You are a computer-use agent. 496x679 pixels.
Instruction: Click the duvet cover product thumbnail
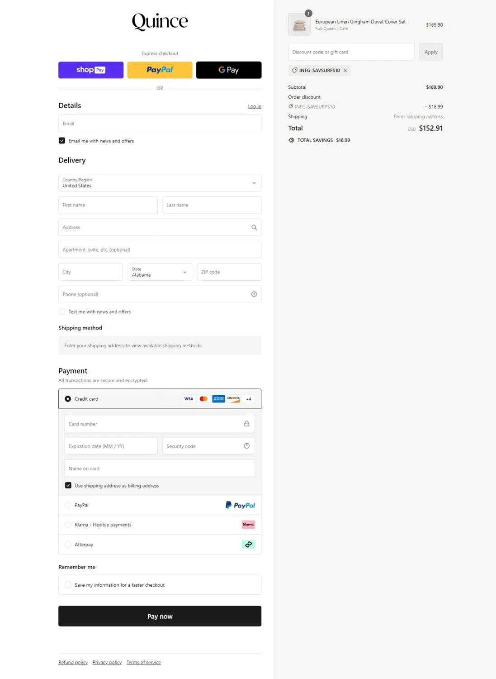299,25
